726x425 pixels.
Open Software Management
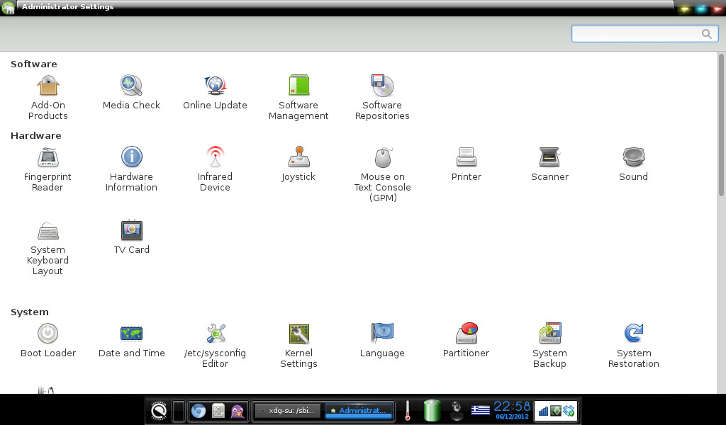pos(298,86)
